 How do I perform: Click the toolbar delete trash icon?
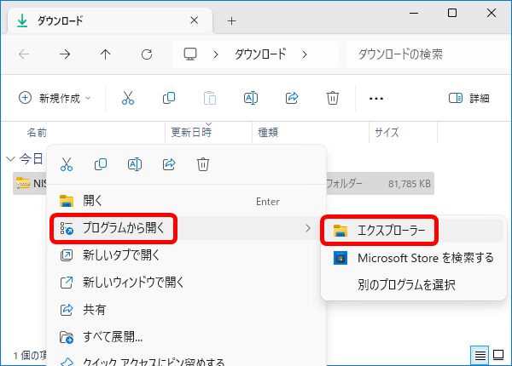coord(333,98)
